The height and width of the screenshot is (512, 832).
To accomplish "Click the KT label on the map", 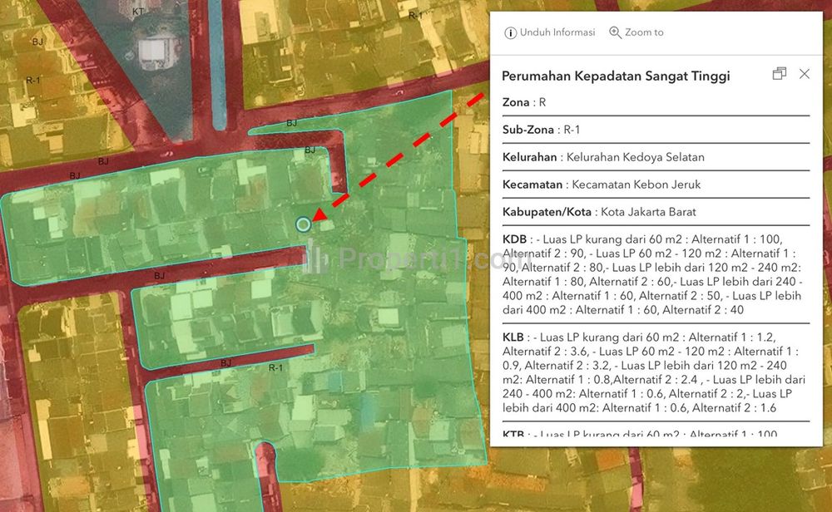I will [x=138, y=12].
